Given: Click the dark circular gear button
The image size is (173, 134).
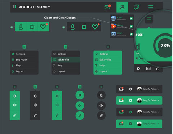Looking at the screenshot, I should 101,95.
